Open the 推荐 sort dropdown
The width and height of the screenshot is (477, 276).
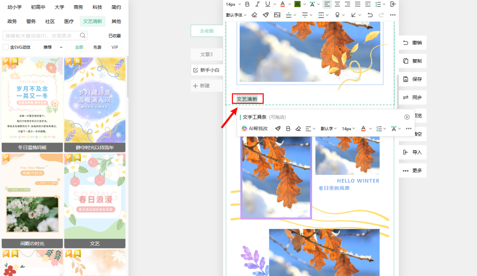pyautogui.click(x=53, y=47)
